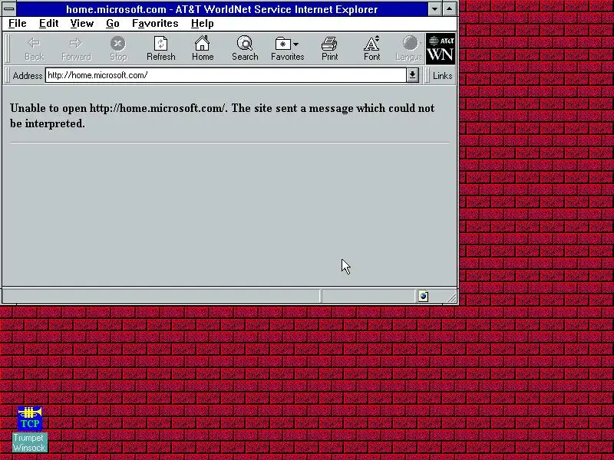Image resolution: width=614 pixels, height=460 pixels.
Task: Open the window control menu box
Action: (9, 8)
